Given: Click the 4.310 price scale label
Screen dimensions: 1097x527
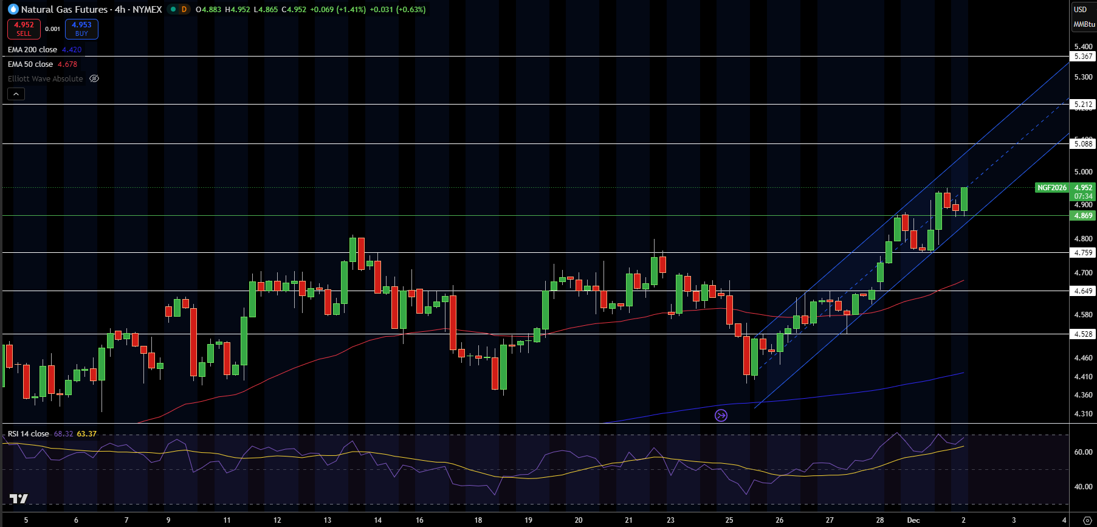Looking at the screenshot, I should [x=1083, y=414].
